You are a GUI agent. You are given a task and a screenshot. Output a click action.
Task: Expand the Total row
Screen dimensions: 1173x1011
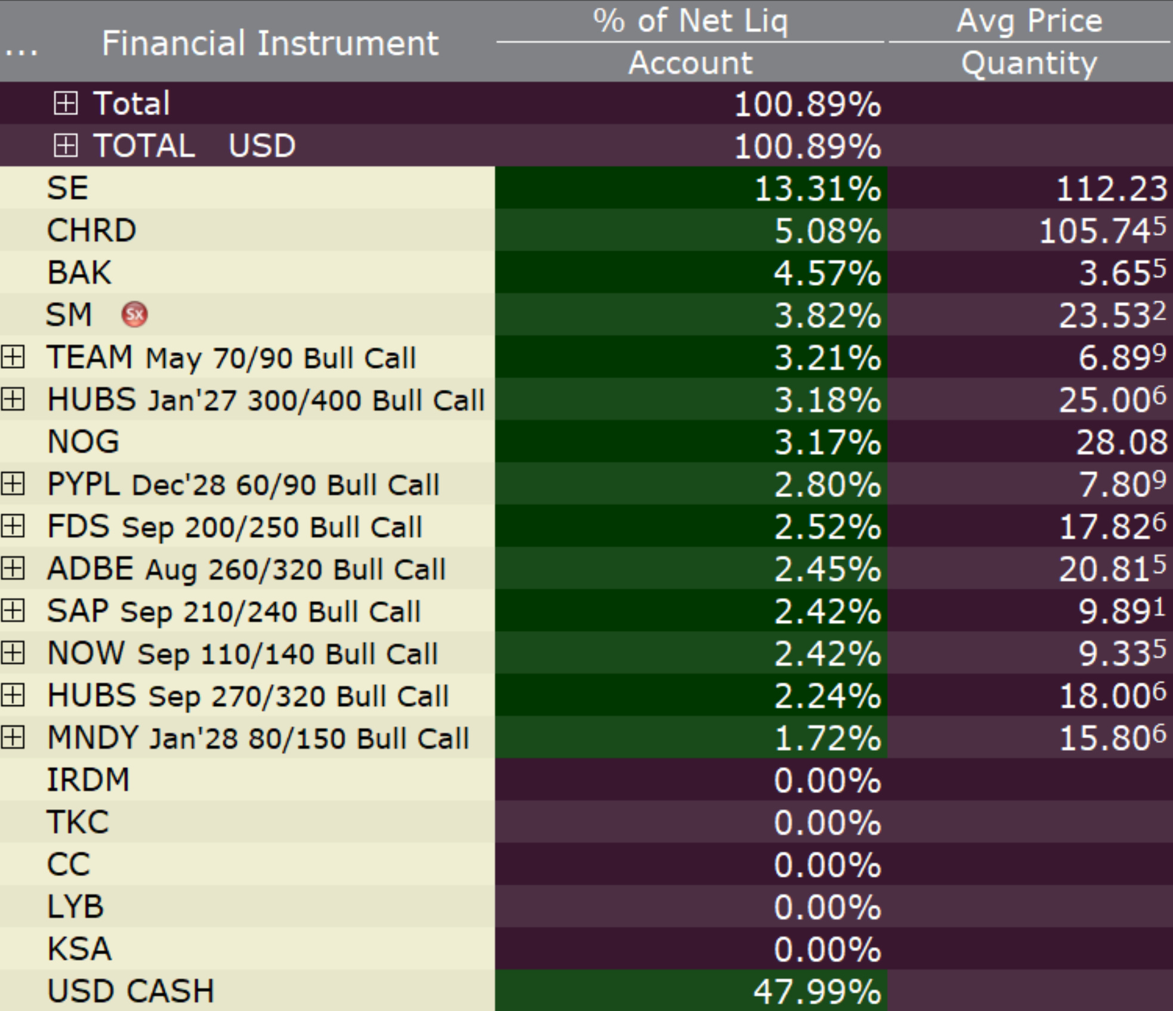(x=65, y=103)
